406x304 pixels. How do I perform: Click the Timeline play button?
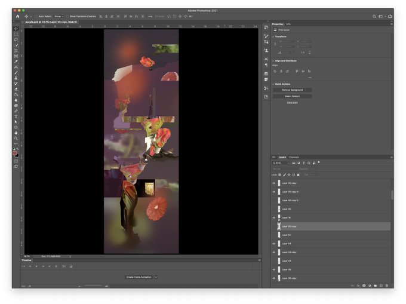[36, 266]
